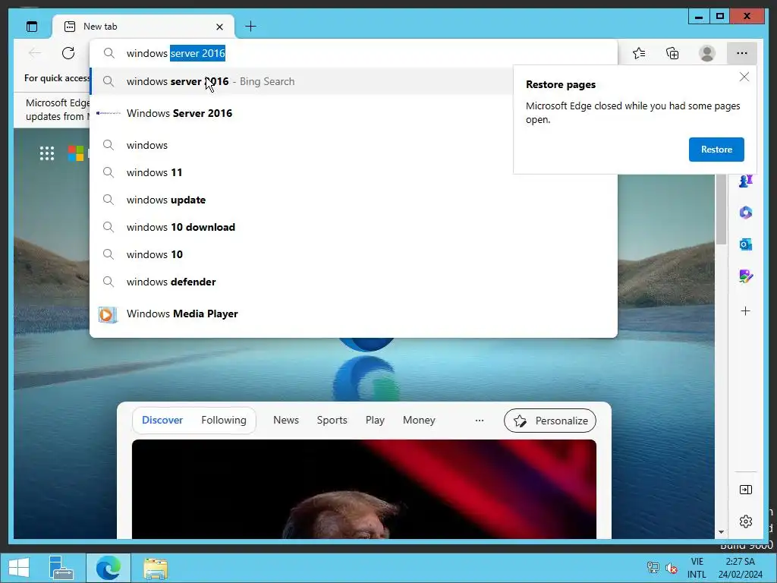Select 'windows server 2016 - Bing Search' suggestion

coord(302,81)
